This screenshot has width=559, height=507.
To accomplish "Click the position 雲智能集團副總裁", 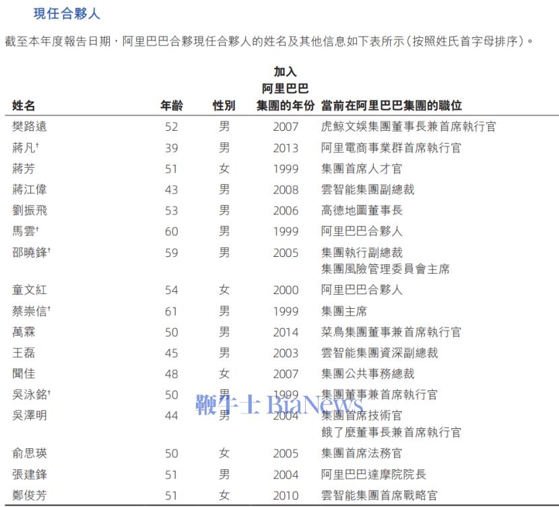I will tap(368, 189).
